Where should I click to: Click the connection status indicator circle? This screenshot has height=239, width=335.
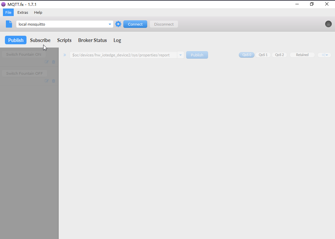tap(328, 24)
